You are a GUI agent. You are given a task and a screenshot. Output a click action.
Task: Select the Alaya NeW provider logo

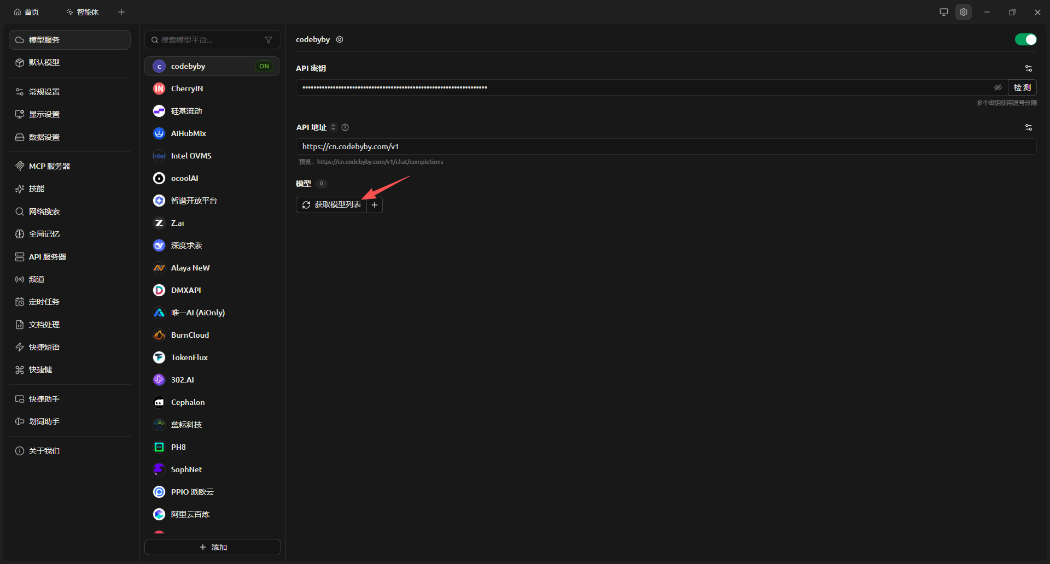[x=159, y=268]
